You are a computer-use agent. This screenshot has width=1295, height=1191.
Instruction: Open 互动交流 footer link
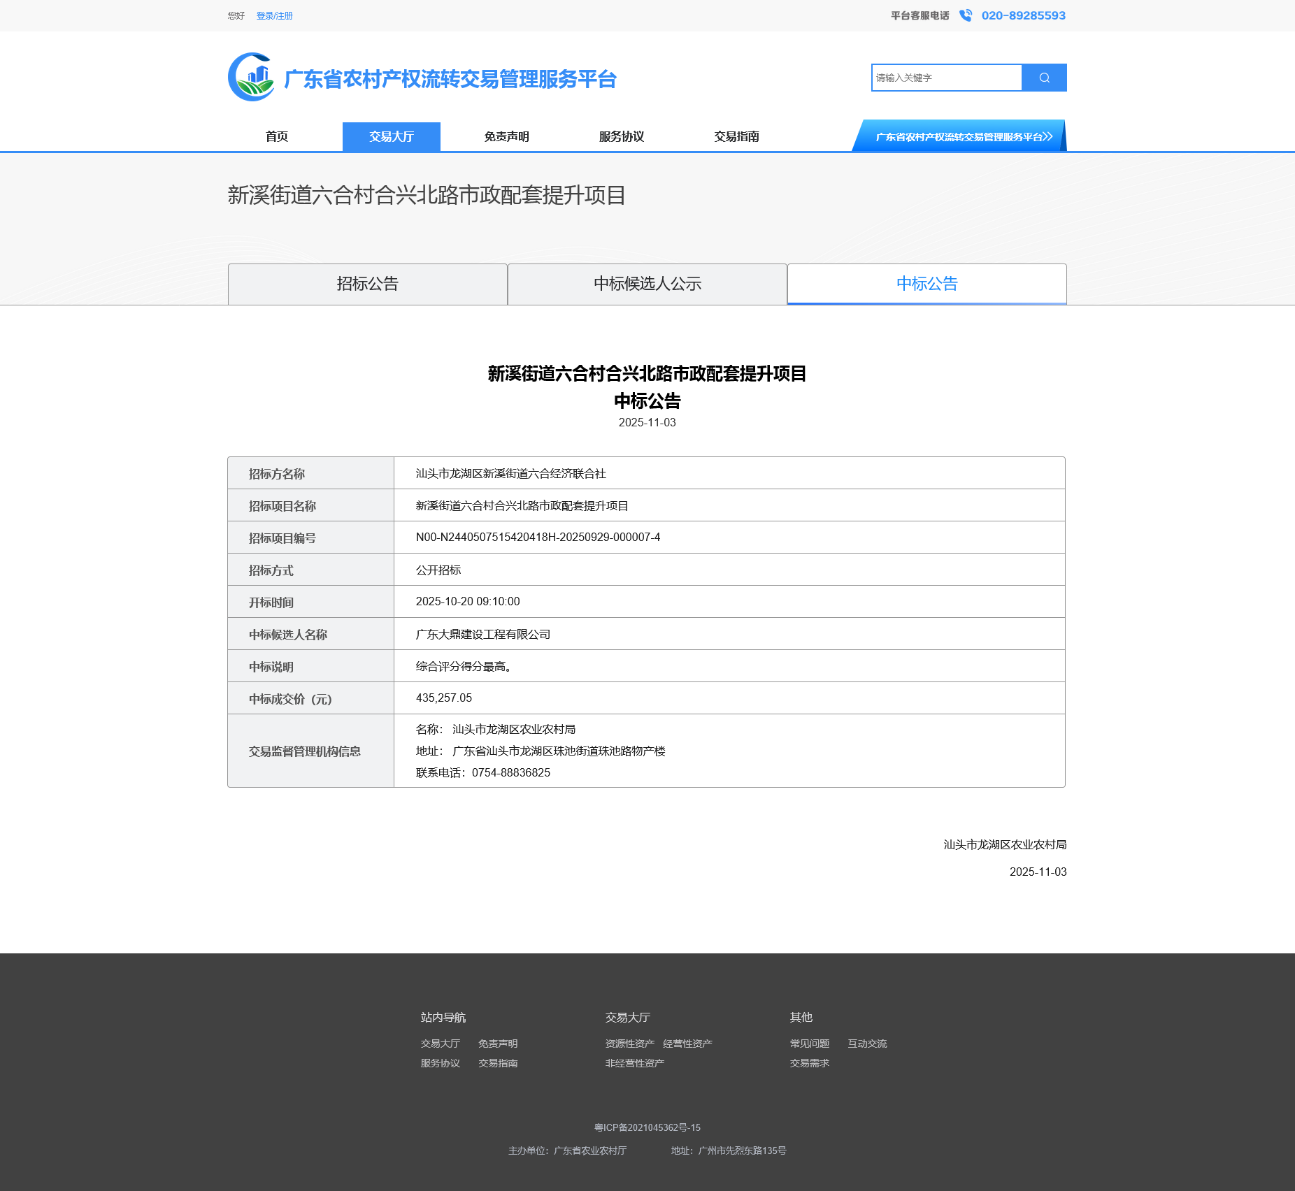(x=866, y=1043)
